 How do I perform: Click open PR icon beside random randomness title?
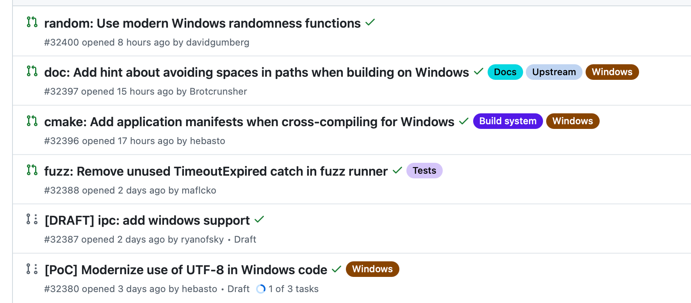[32, 22]
